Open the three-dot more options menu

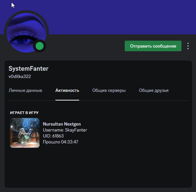click(x=188, y=46)
